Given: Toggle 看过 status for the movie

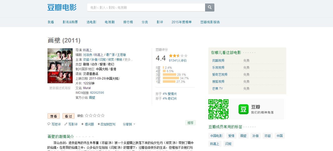Looking at the screenshot, I should pos(68,116).
